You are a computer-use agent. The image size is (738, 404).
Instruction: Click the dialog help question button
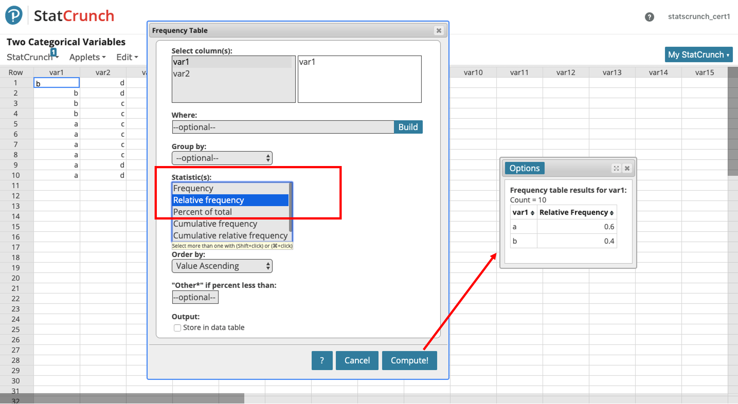pyautogui.click(x=322, y=360)
